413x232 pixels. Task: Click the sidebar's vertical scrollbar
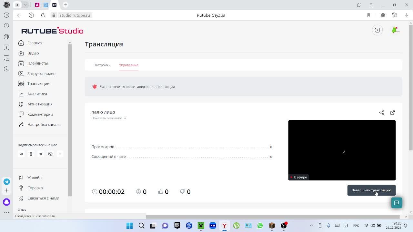pyautogui.click(x=69, y=120)
